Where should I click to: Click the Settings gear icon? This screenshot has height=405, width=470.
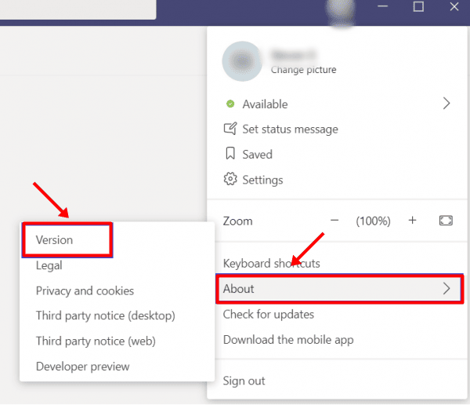tap(230, 179)
